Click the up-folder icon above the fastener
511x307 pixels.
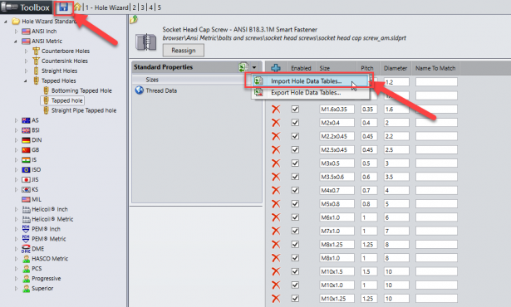(x=134, y=20)
